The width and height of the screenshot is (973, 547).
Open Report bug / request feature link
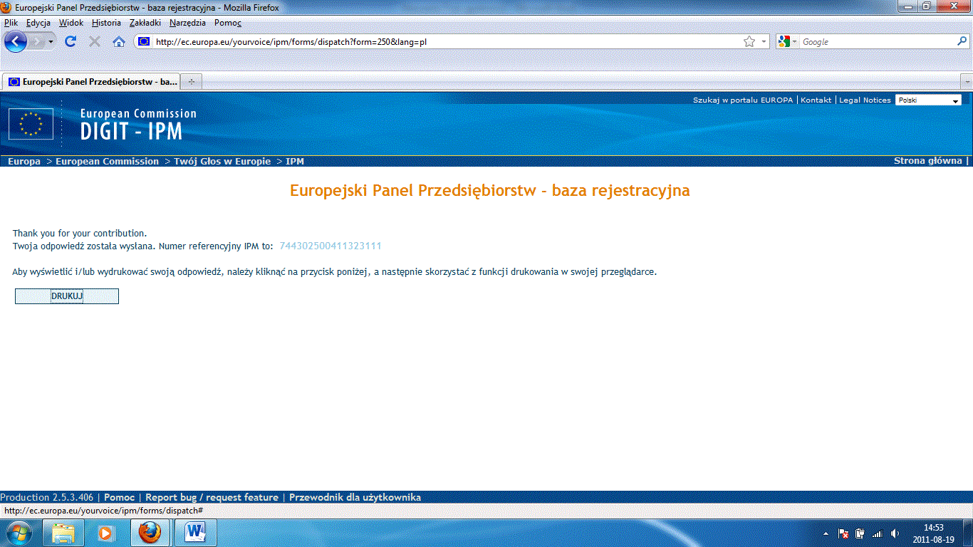pos(212,497)
